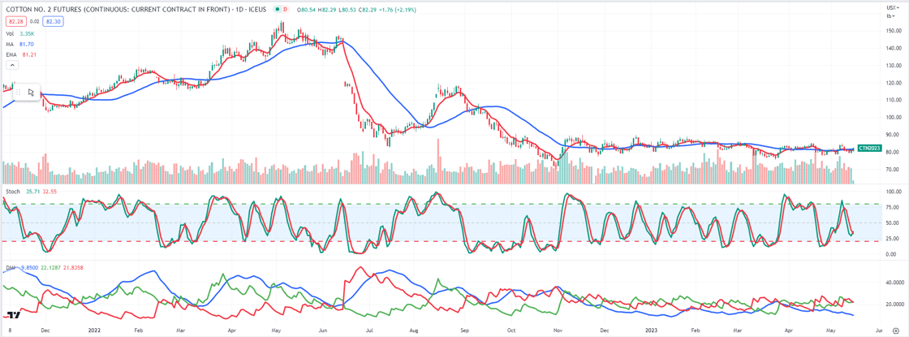Click the cursor arrow tool icon
The width and height of the screenshot is (909, 337).
pyautogui.click(x=32, y=92)
